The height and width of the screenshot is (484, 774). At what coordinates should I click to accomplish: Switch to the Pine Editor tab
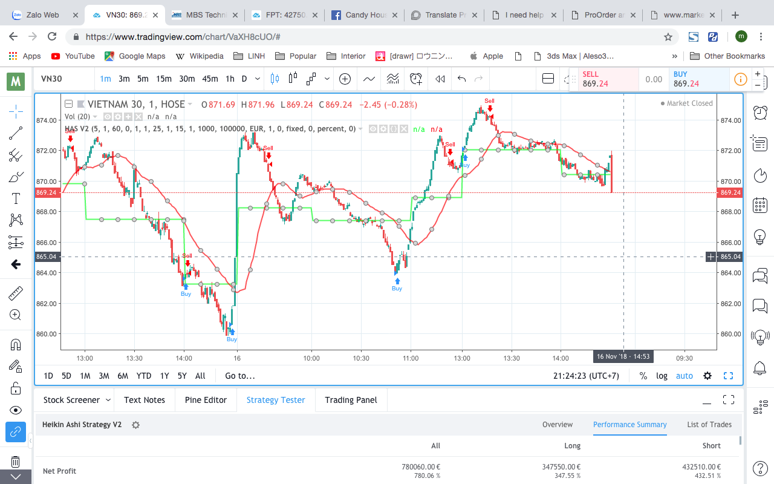tap(206, 400)
